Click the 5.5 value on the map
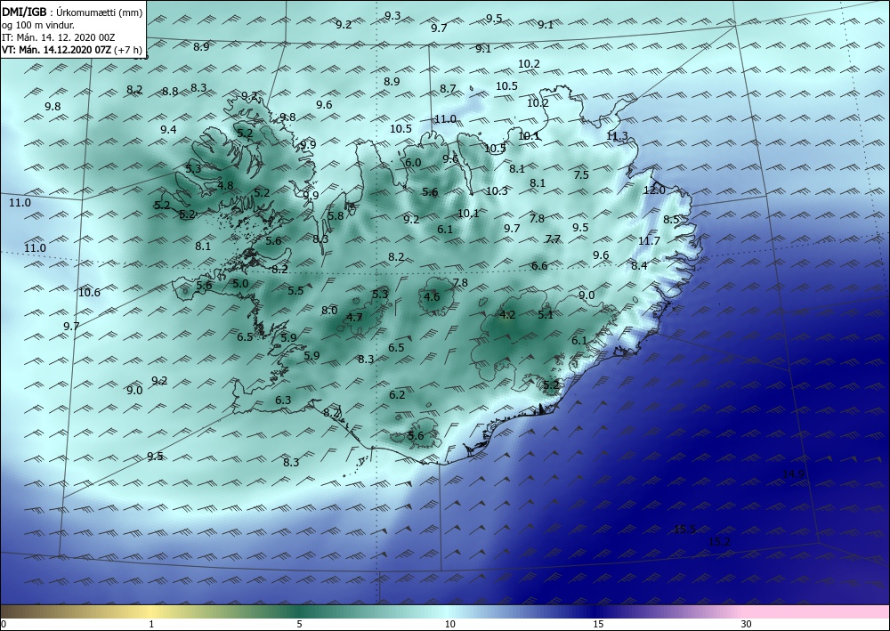The image size is (890, 631). click(295, 290)
